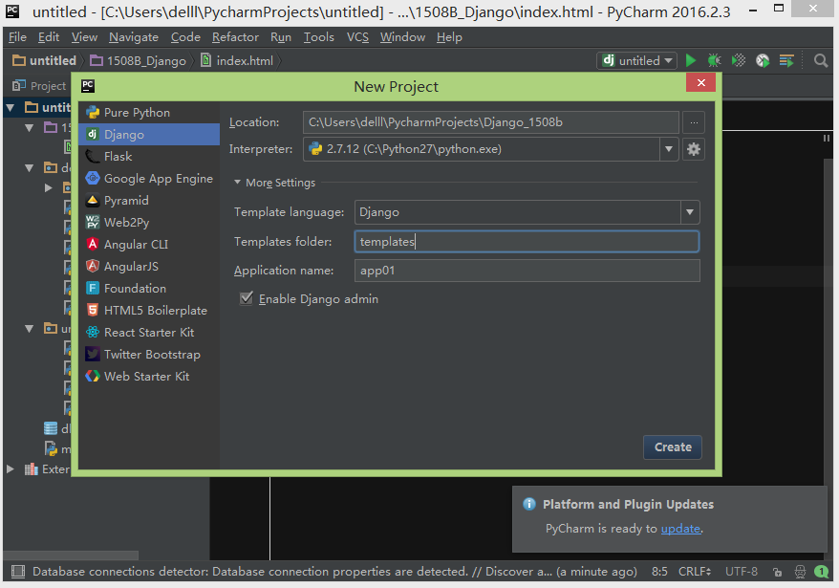The image size is (839, 588).
Task: Click the tool windows icon in status bar corner
Action: click(18, 572)
